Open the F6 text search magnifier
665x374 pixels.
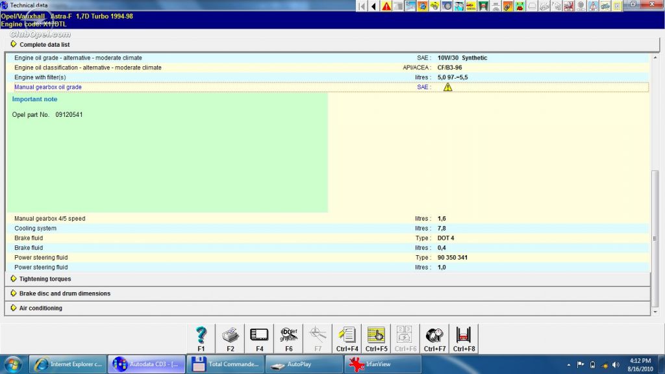289,339
